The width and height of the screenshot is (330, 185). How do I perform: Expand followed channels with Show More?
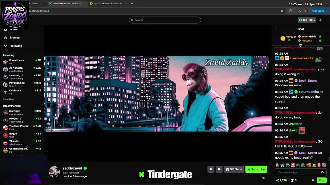pos(9,99)
